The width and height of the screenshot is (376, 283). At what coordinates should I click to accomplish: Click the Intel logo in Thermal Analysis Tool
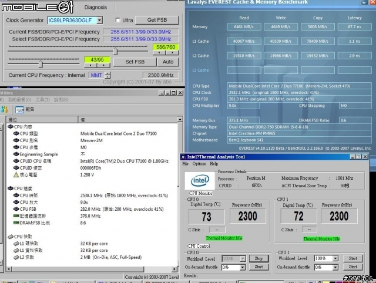coord(200,181)
